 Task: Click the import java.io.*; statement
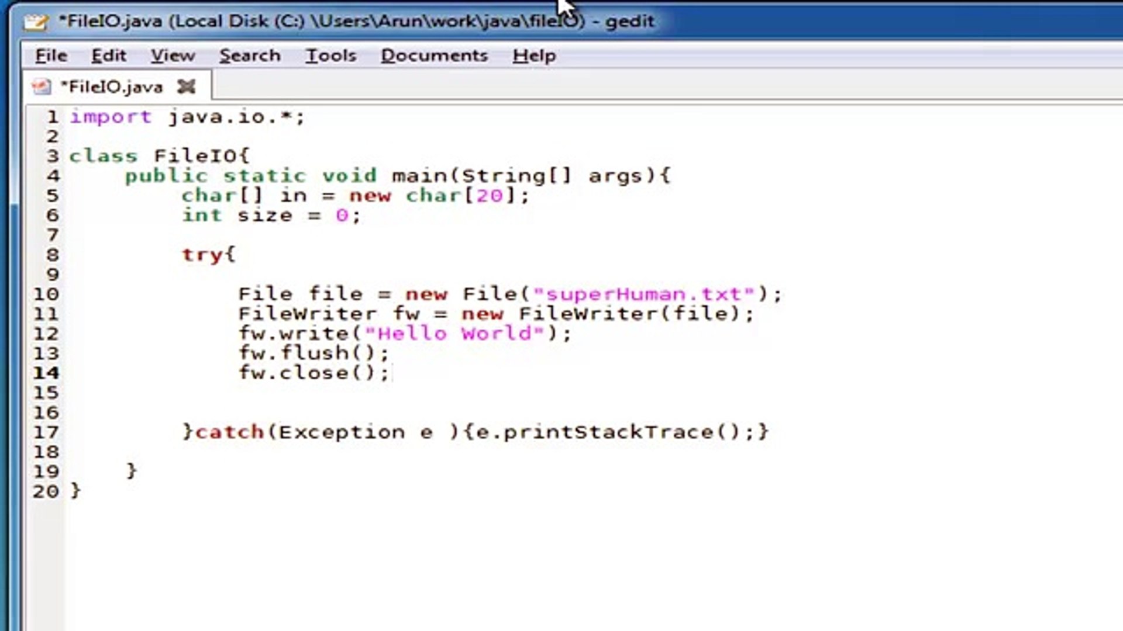tap(187, 116)
